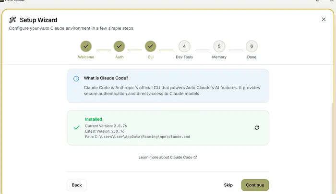Jump to step 4 Dev Tools
Image resolution: width=336 pixels, height=194 pixels.
click(183, 46)
